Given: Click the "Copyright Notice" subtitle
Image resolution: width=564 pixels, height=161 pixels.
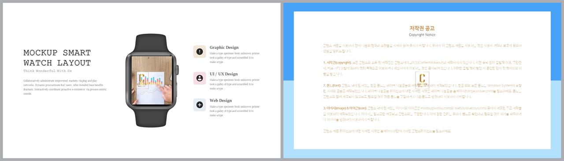Looking at the screenshot, I should coord(422,35).
